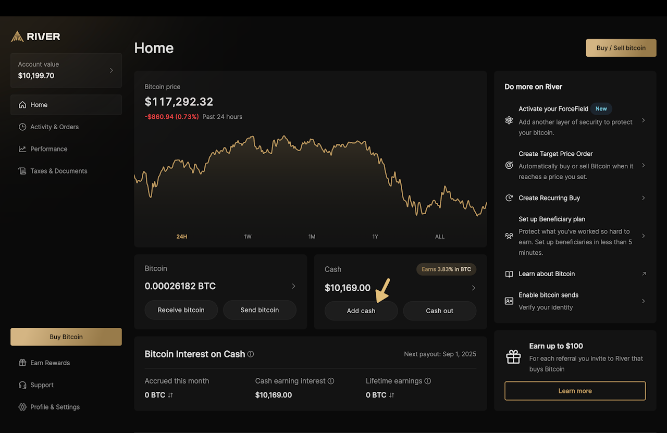
Task: Click the Taxes & Documents icon
Action: coord(22,171)
